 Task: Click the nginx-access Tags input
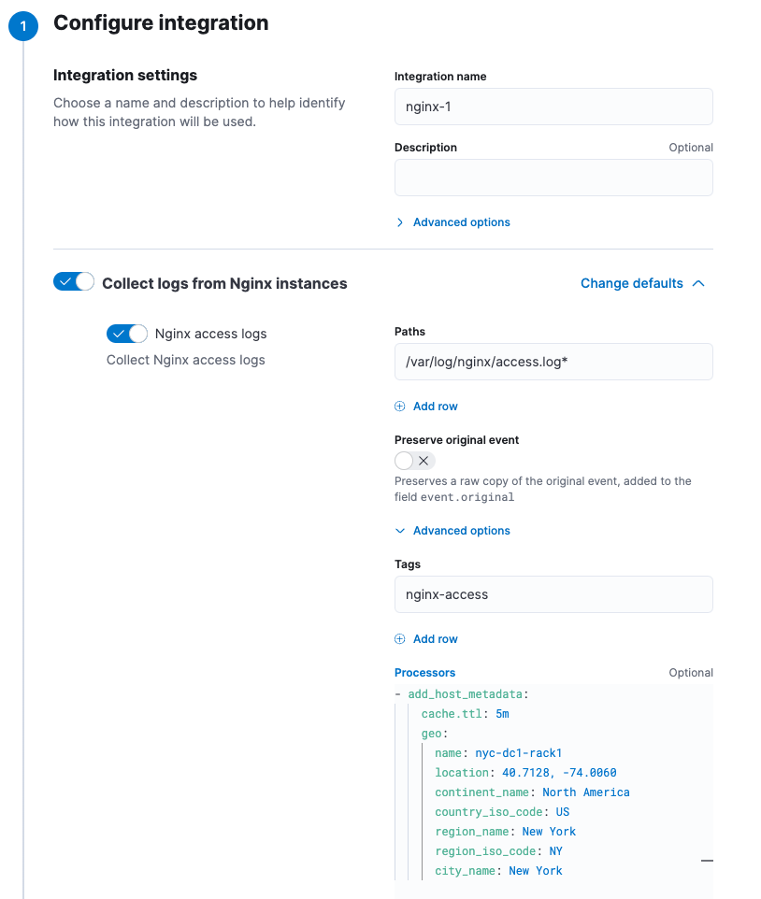553,594
